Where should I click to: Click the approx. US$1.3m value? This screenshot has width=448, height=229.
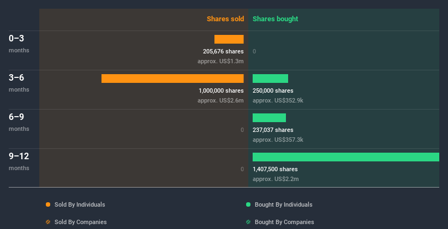pyautogui.click(x=220, y=62)
